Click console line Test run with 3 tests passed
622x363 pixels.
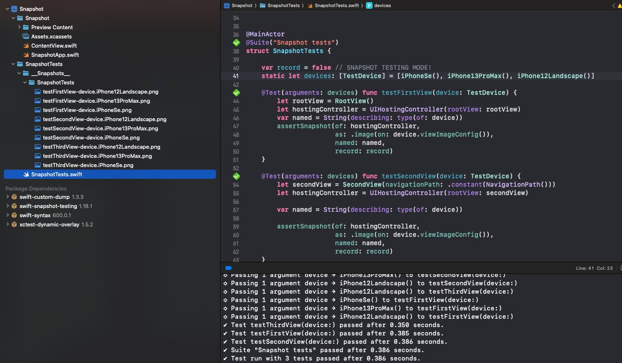click(x=322, y=358)
